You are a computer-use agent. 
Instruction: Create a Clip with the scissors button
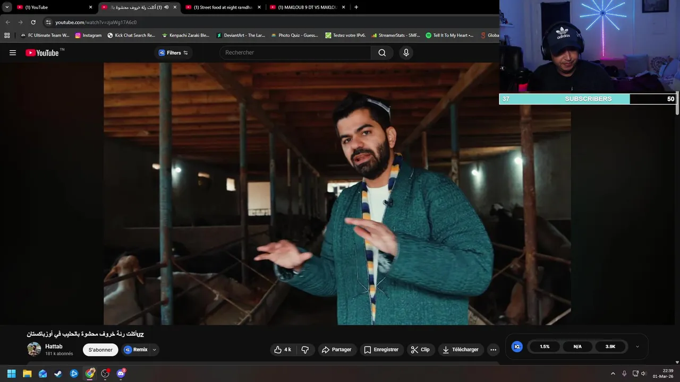click(x=420, y=350)
